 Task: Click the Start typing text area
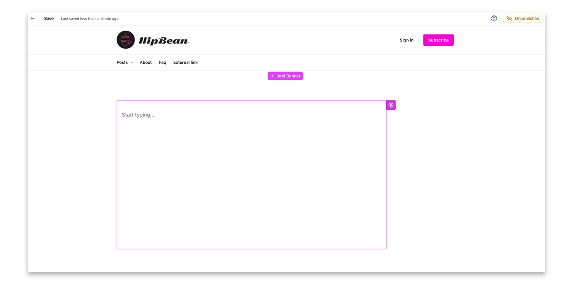click(138, 115)
